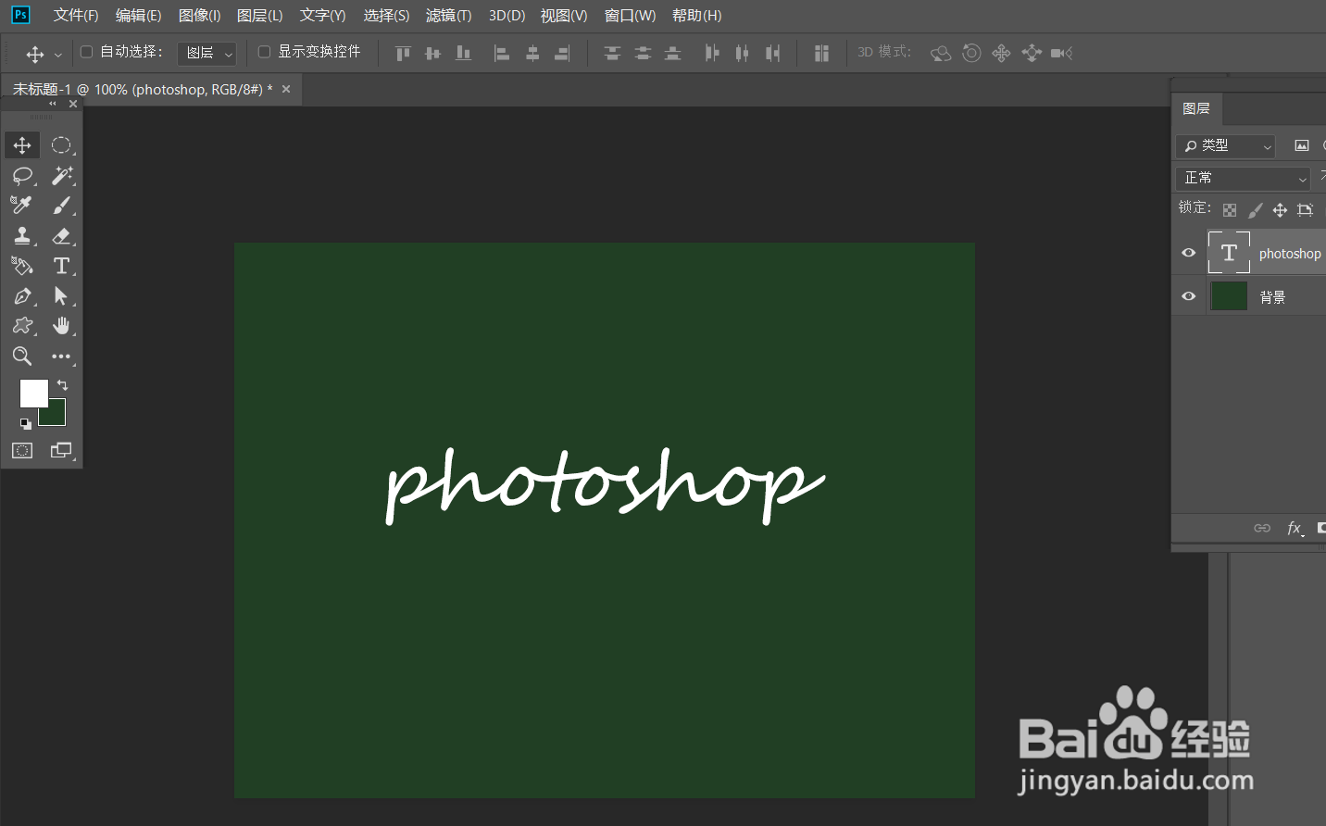1326x826 pixels.
Task: Click align bottom edges icon
Action: pos(464,54)
